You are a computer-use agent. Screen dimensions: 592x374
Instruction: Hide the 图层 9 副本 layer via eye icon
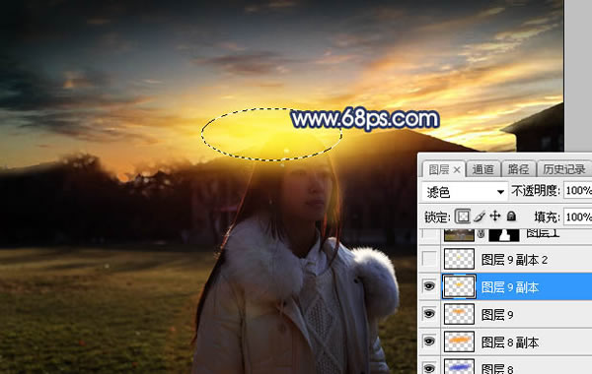pyautogui.click(x=429, y=286)
